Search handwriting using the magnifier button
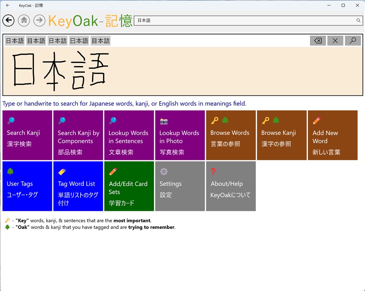This screenshot has width=365, height=291. click(x=352, y=40)
